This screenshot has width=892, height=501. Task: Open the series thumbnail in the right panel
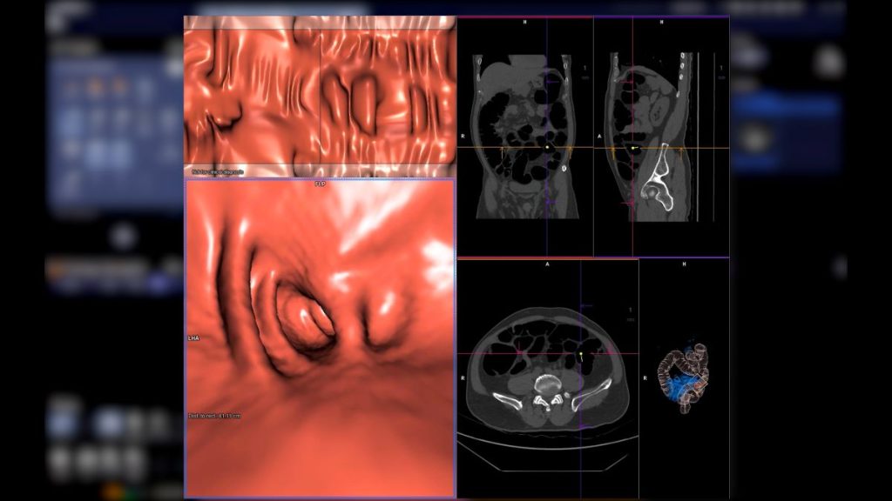pos(757,137)
